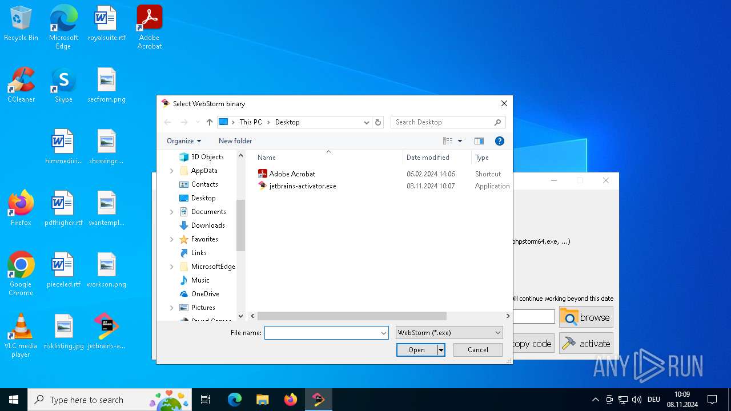Select Adobe Acrobat shortcut in file list

tap(292, 174)
